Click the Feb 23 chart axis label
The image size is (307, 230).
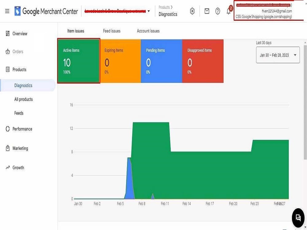click(x=255, y=204)
